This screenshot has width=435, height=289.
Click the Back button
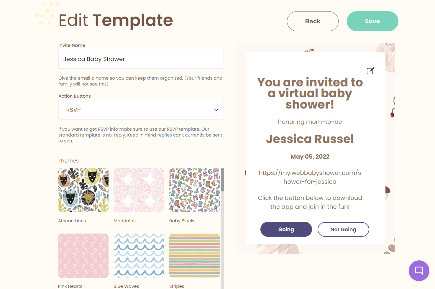click(313, 21)
